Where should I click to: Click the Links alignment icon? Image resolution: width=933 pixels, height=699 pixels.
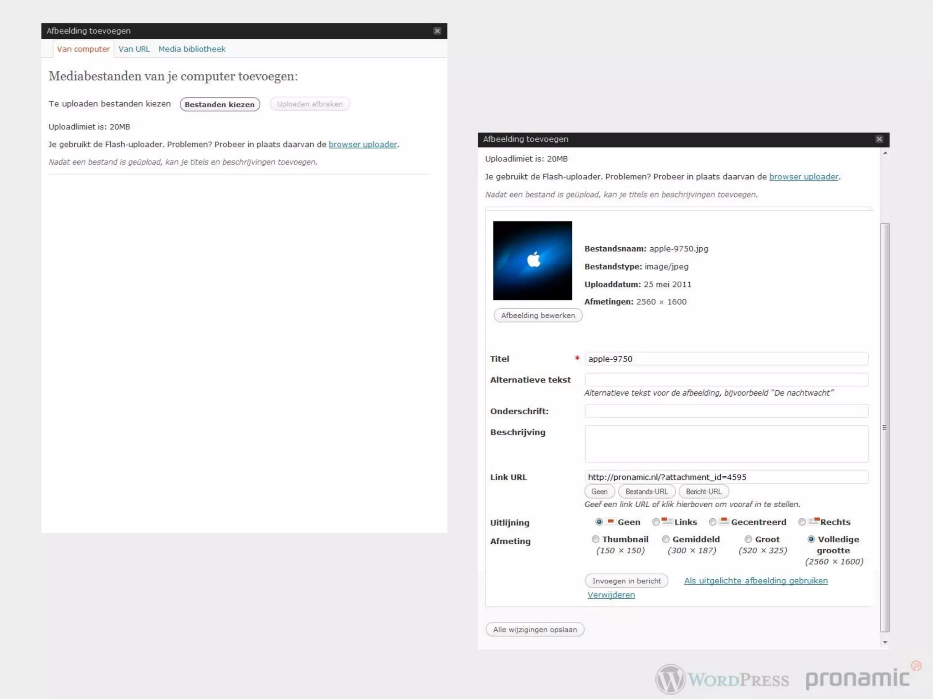(667, 521)
